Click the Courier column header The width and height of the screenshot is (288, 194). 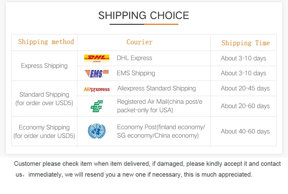pyautogui.click(x=139, y=42)
